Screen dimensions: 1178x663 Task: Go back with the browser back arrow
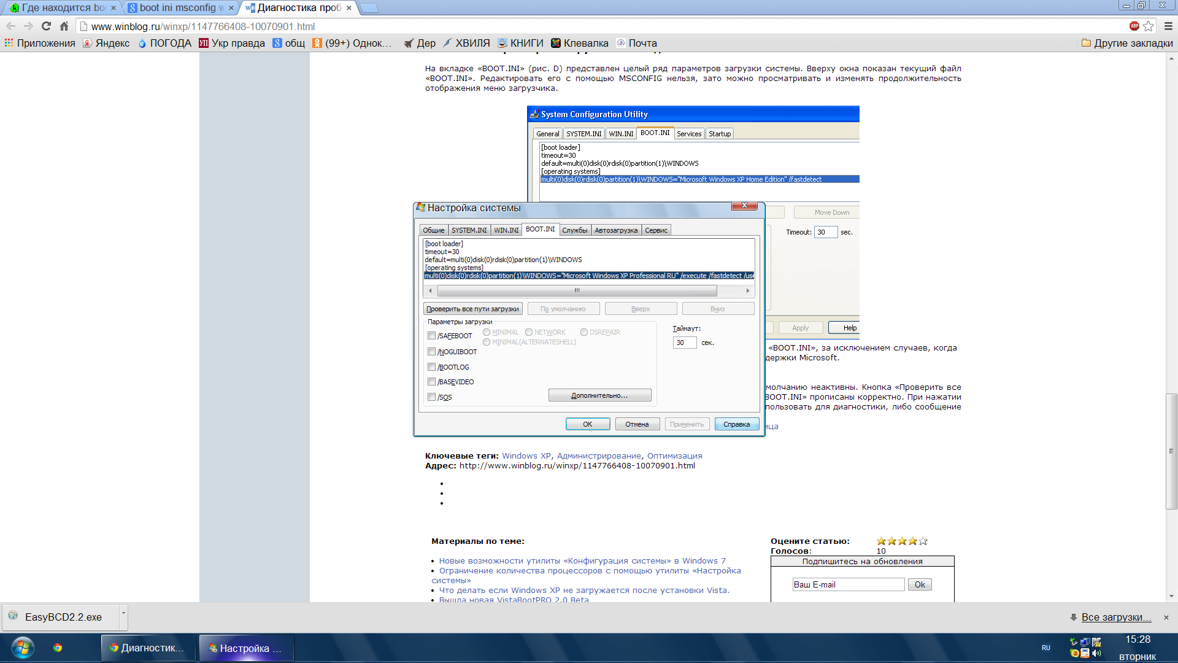click(x=10, y=26)
